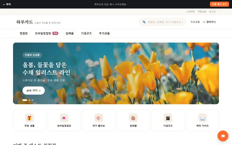Open the orange chat bubble button
The width and height of the screenshot is (232, 145).
pos(223,136)
